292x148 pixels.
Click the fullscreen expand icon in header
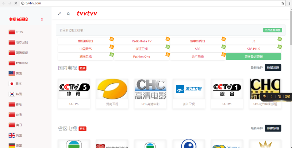(x=59, y=14)
